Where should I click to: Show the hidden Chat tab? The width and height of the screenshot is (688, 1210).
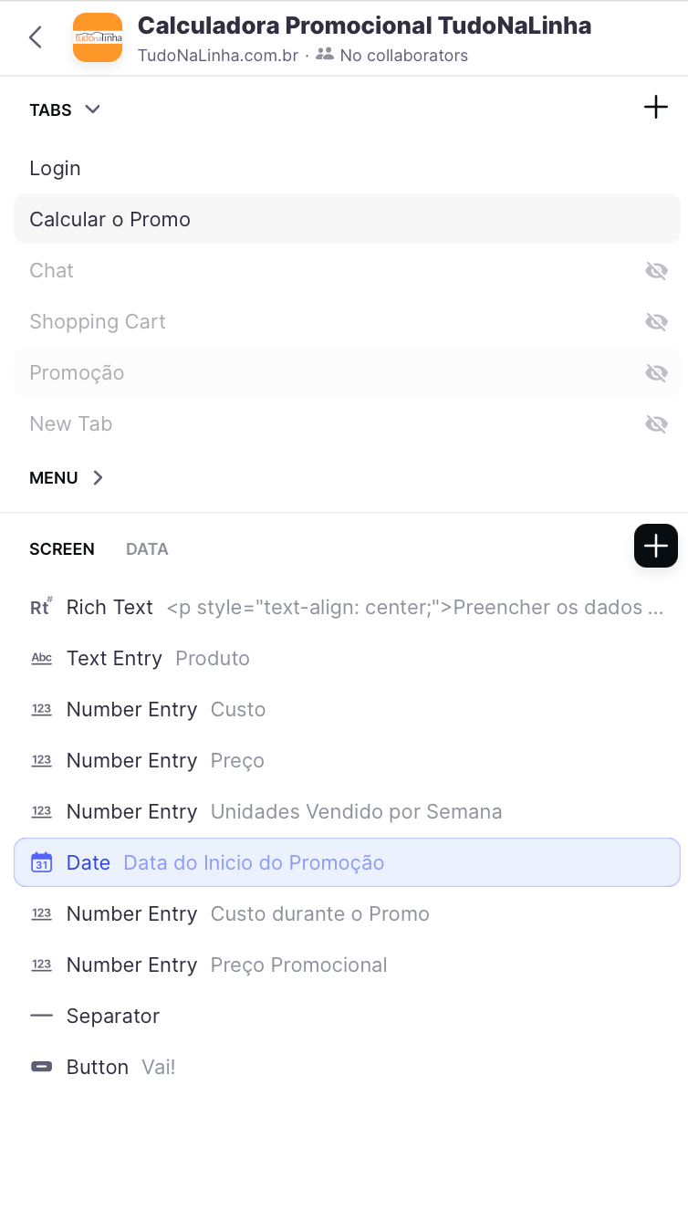click(656, 270)
